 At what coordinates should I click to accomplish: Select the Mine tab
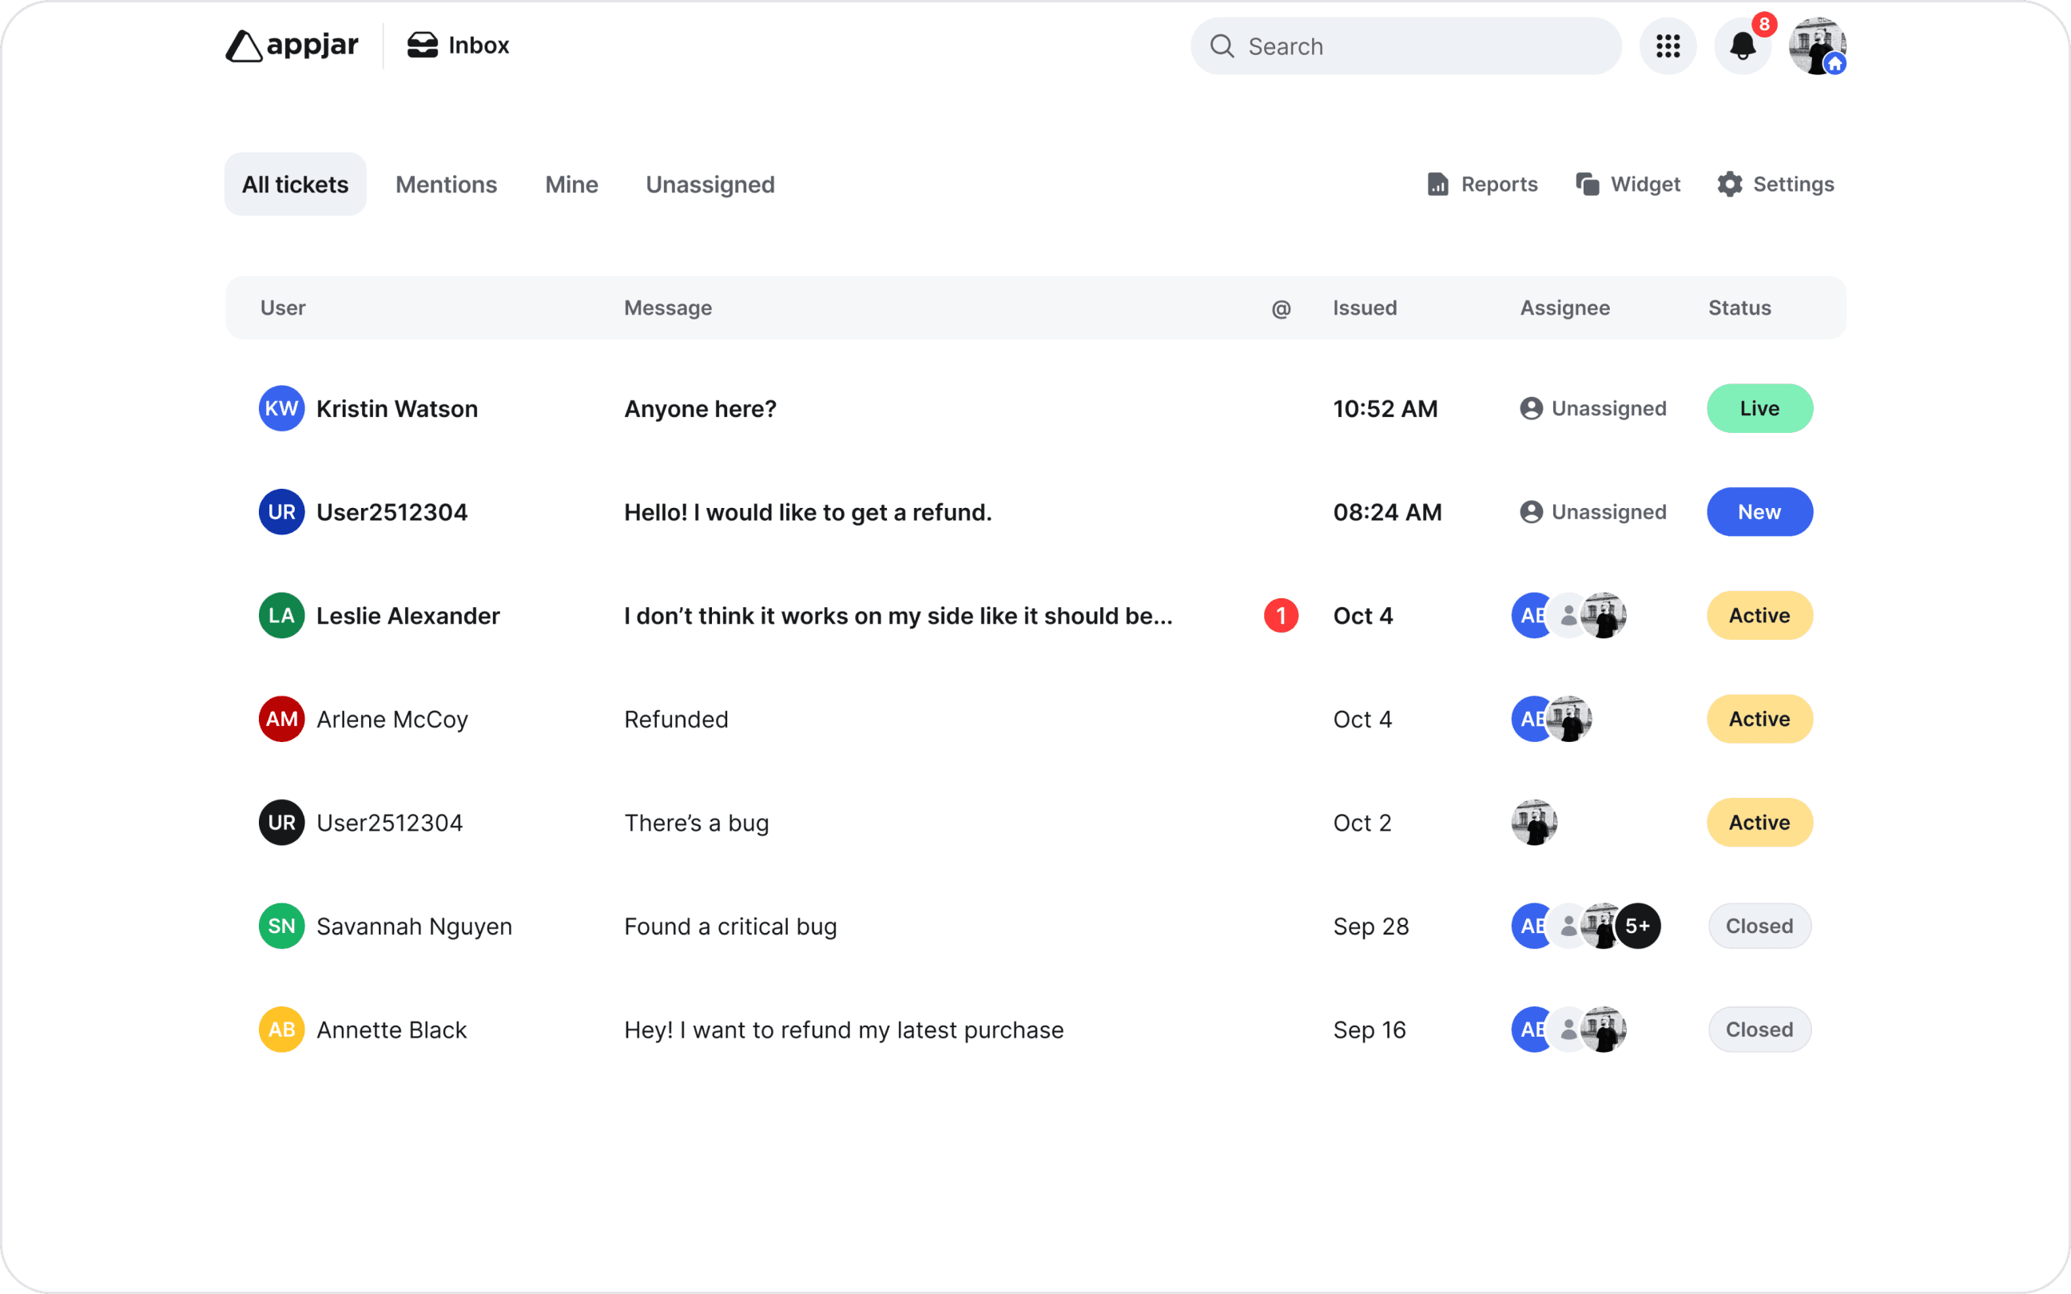[x=570, y=184]
